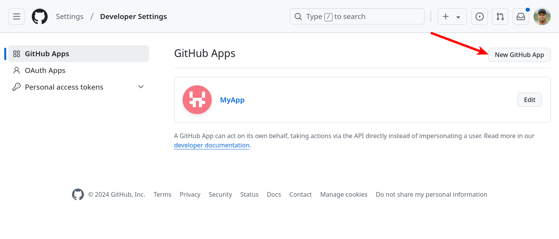Open the user profile avatar menu
The width and height of the screenshot is (559, 239).
[542, 17]
